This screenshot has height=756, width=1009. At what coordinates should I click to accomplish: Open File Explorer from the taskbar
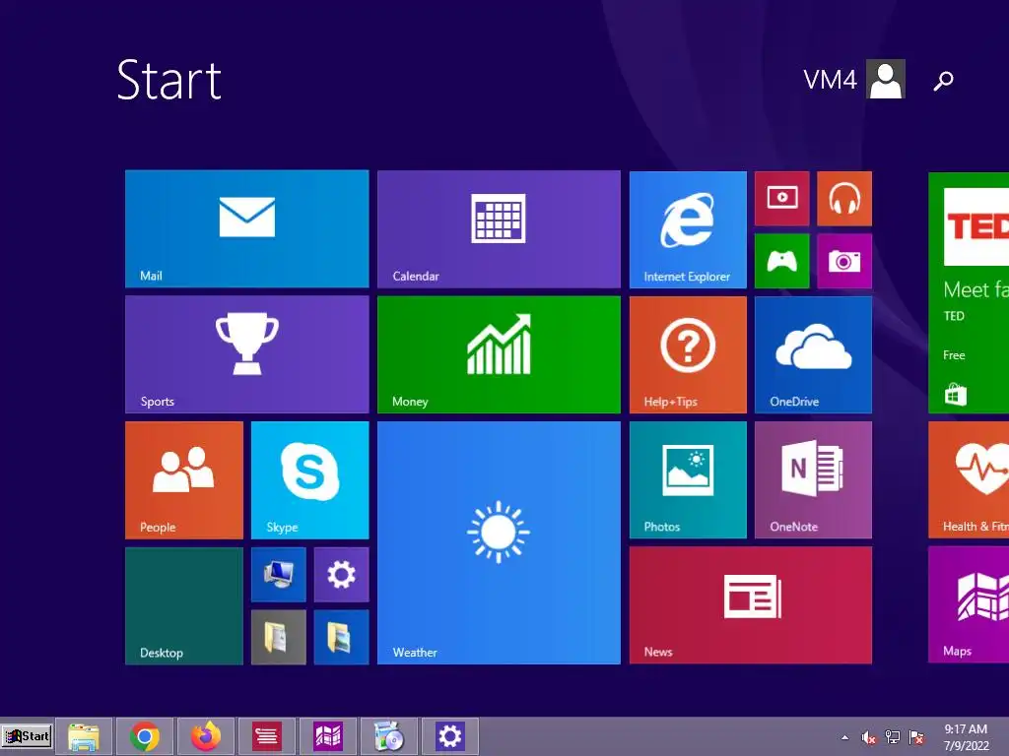[x=84, y=736]
